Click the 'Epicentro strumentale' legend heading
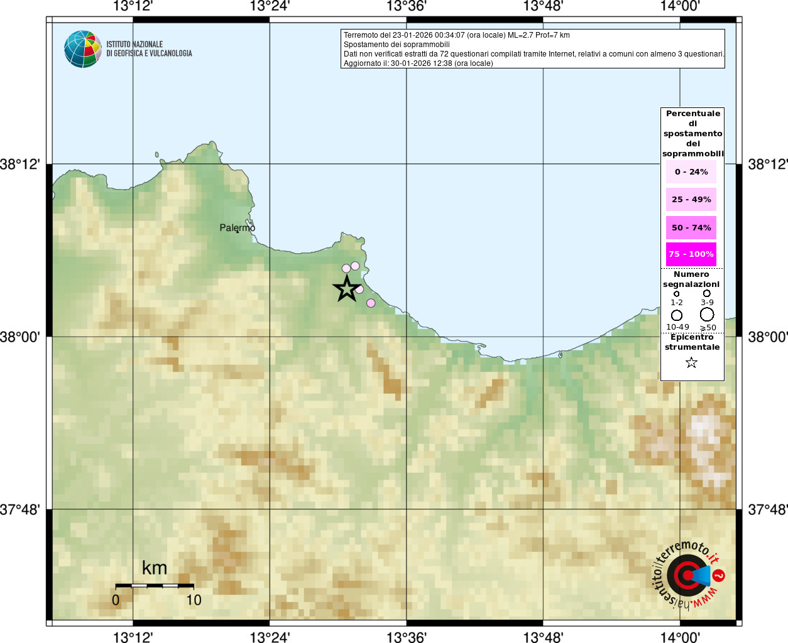Image resolution: width=788 pixels, height=643 pixels. [x=692, y=342]
